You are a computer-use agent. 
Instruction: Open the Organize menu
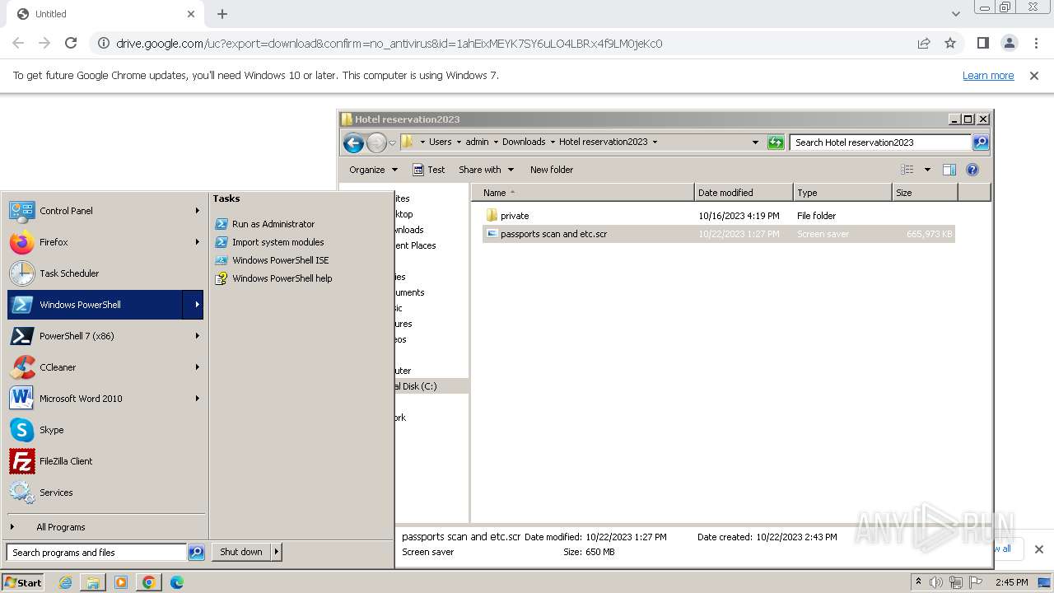tap(373, 170)
